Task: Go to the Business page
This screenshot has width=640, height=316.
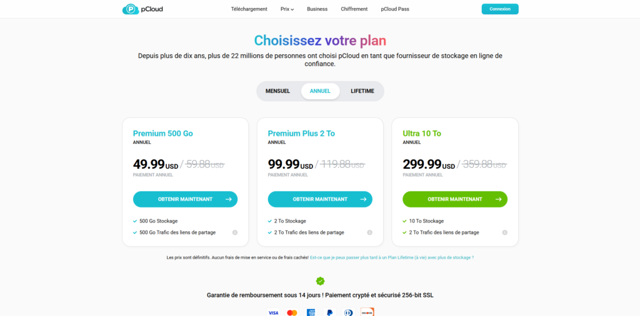Action: coord(317,9)
